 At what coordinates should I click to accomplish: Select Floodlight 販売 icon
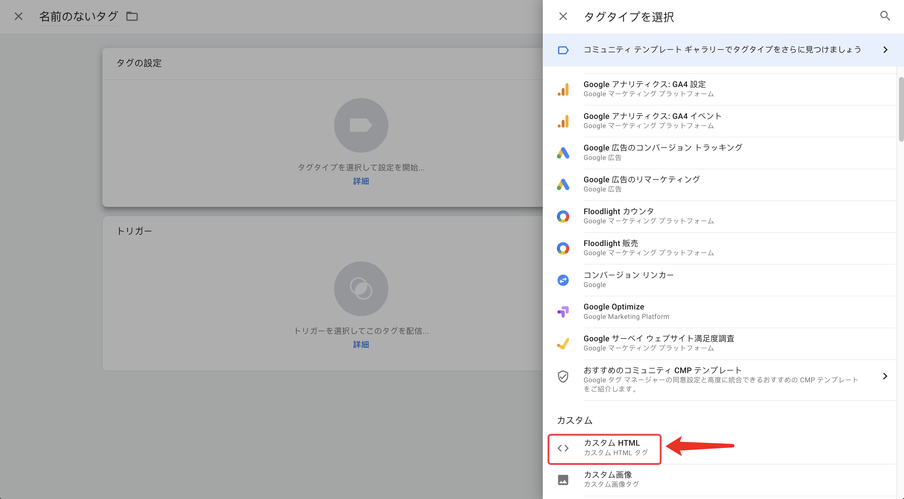point(563,248)
